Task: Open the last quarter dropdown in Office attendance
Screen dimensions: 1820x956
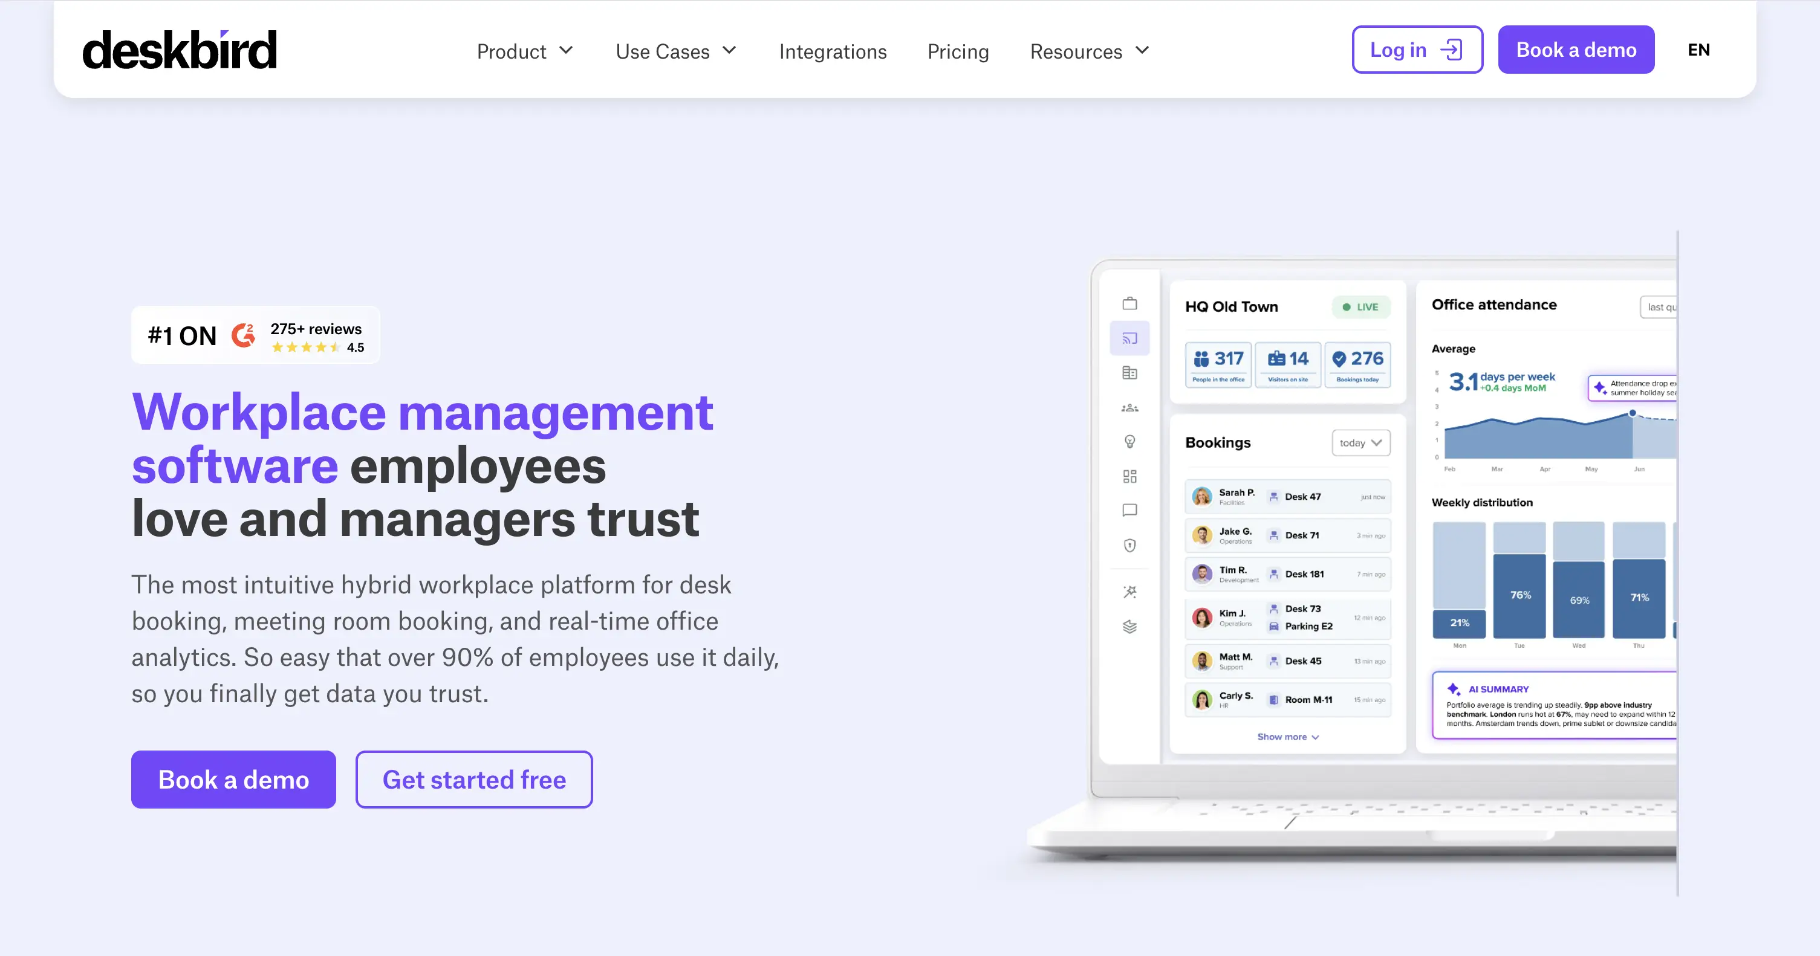Action: click(x=1659, y=307)
